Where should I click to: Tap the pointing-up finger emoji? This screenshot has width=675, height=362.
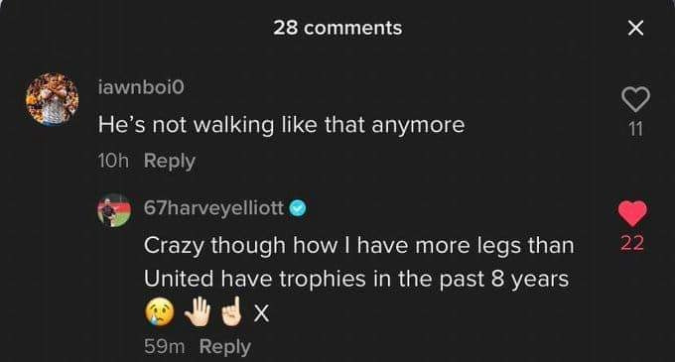[x=232, y=311]
